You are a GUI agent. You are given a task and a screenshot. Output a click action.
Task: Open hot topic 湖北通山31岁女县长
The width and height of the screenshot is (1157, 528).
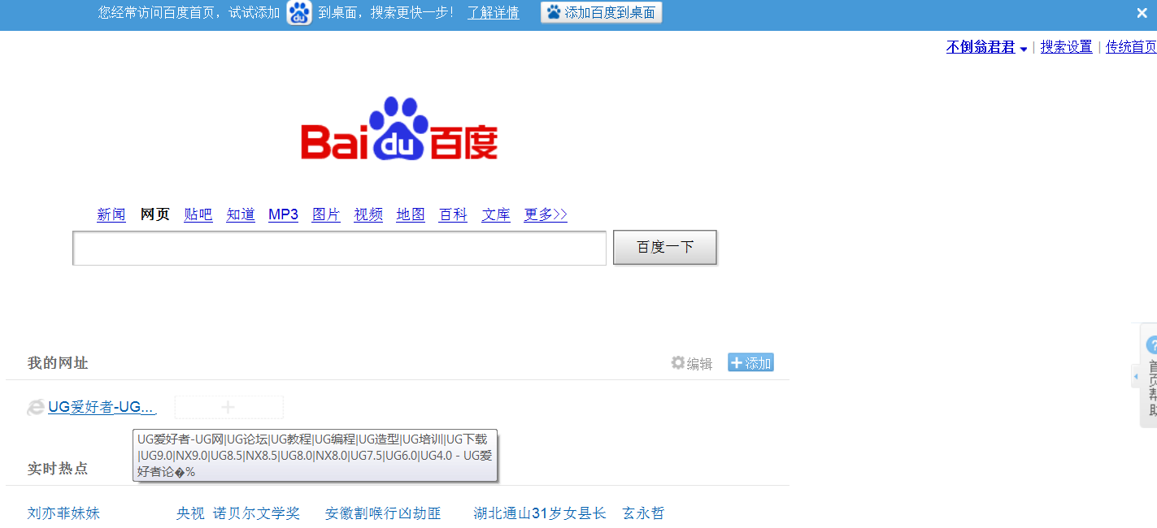click(x=540, y=513)
